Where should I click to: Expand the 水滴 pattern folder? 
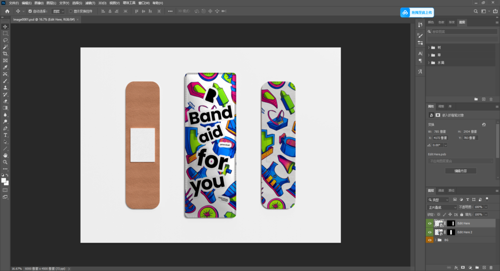(x=429, y=63)
